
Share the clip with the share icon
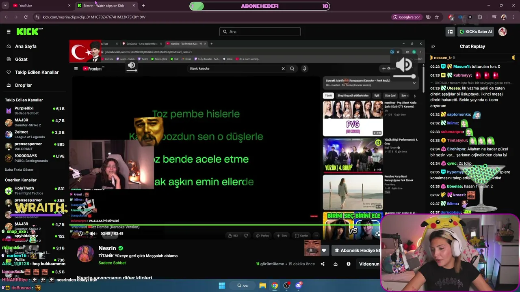click(323, 264)
